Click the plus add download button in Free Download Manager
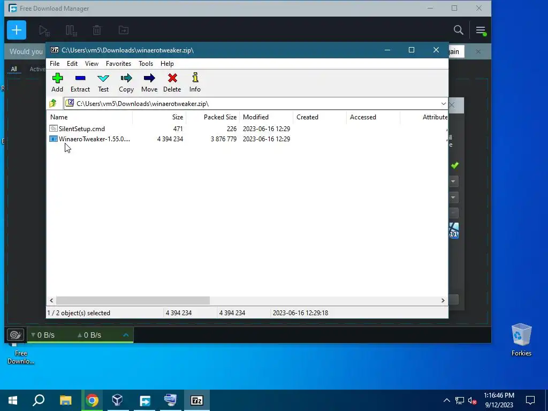The height and width of the screenshot is (411, 548). point(17,30)
